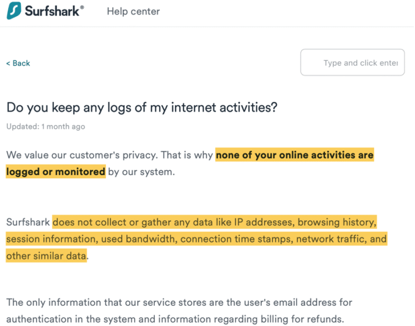
Task: Click the Surfshark shark-fin logo icon
Action: click(14, 11)
